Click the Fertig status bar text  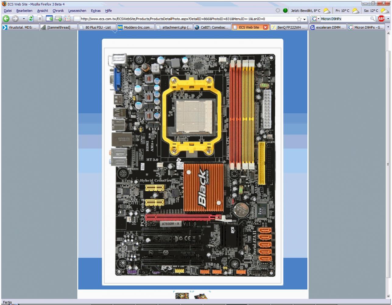(7, 302)
